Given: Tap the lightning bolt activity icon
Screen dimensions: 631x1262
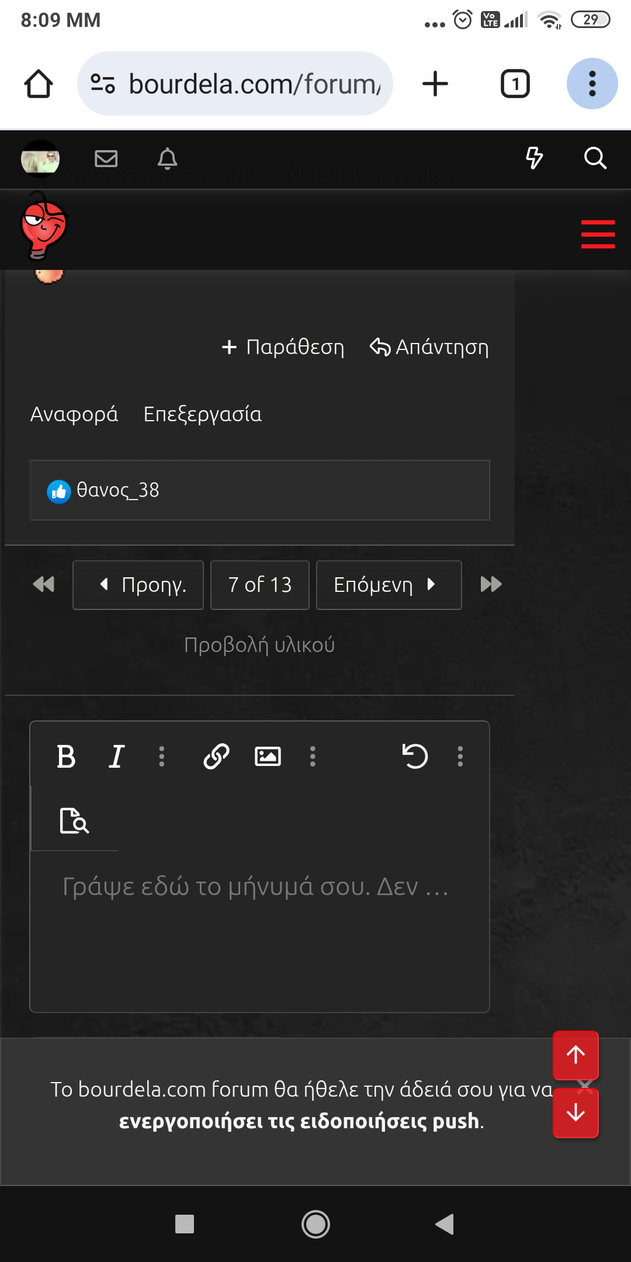Looking at the screenshot, I should [534, 158].
